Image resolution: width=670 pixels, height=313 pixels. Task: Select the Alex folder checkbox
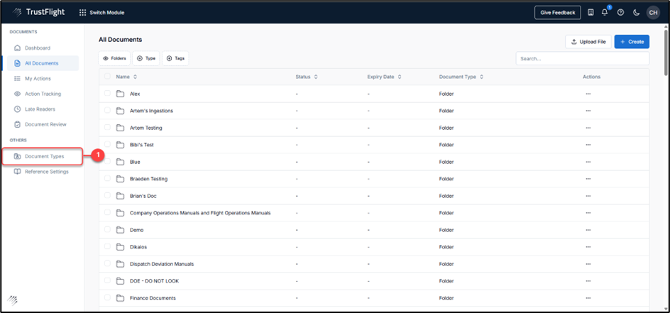click(x=107, y=94)
